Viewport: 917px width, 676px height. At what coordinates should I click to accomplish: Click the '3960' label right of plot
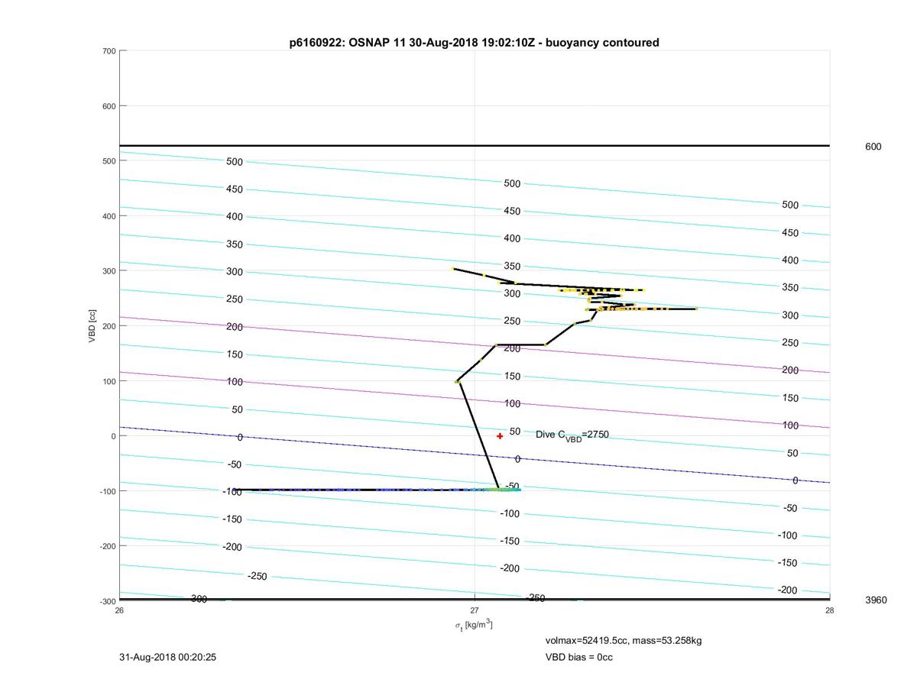[876, 600]
